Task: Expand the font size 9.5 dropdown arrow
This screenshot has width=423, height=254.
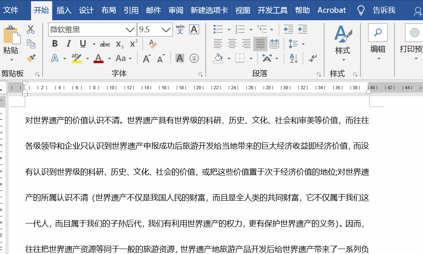Action: coord(166,30)
